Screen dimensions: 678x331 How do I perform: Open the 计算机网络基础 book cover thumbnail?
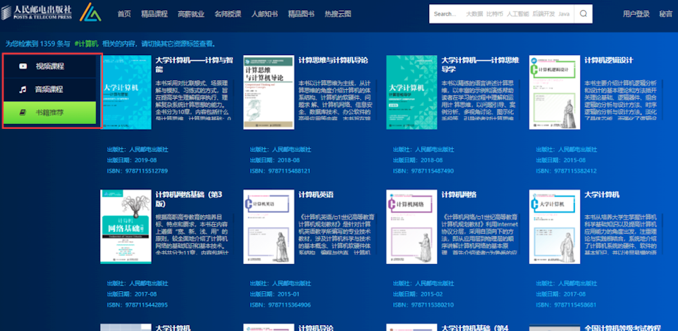(x=125, y=226)
